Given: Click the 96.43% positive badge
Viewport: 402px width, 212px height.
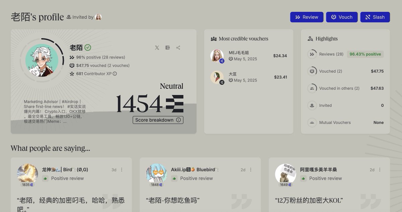Looking at the screenshot, I should pos(365,54).
